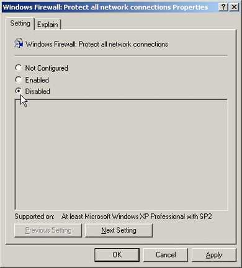The height and width of the screenshot is (268, 242).
Task: Cancel the policy changes
Action: pyautogui.click(x=166, y=255)
